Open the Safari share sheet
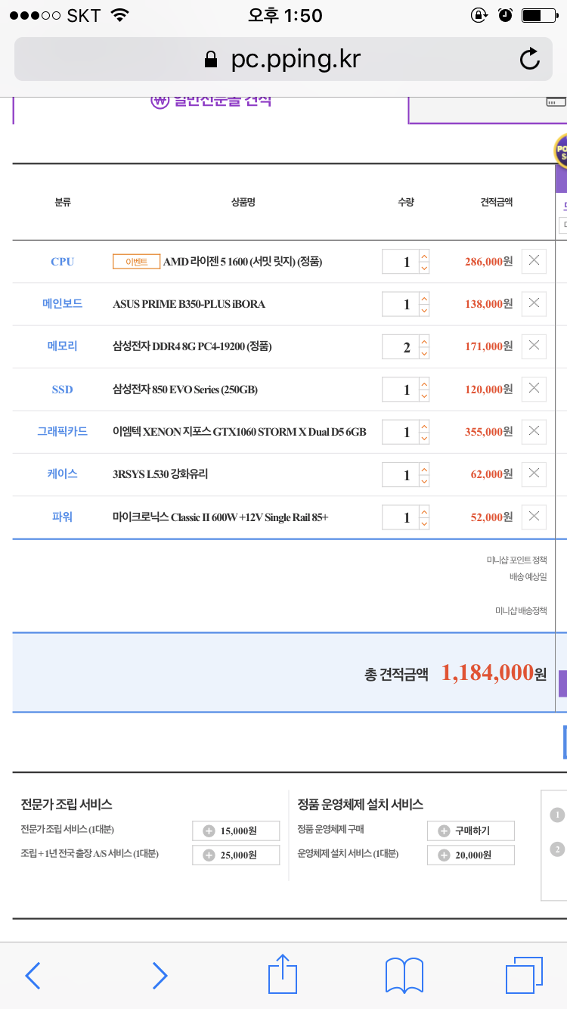567x1009 pixels. click(283, 974)
